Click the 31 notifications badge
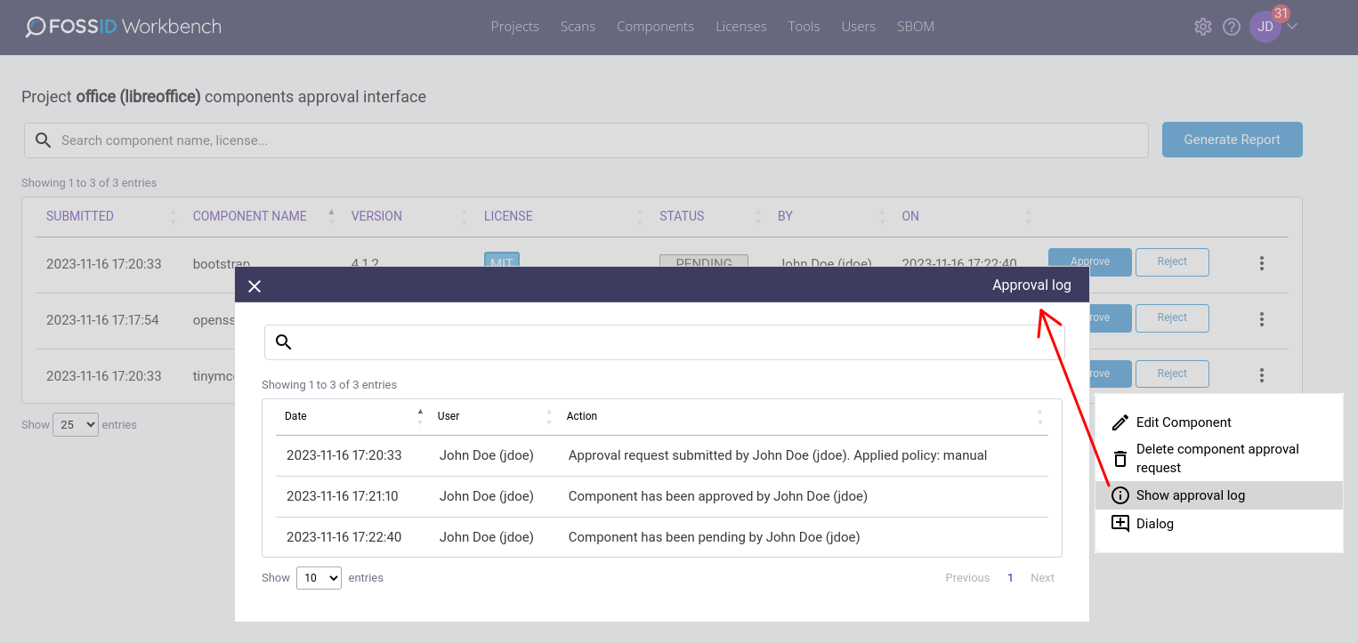This screenshot has width=1358, height=643. (x=1281, y=13)
